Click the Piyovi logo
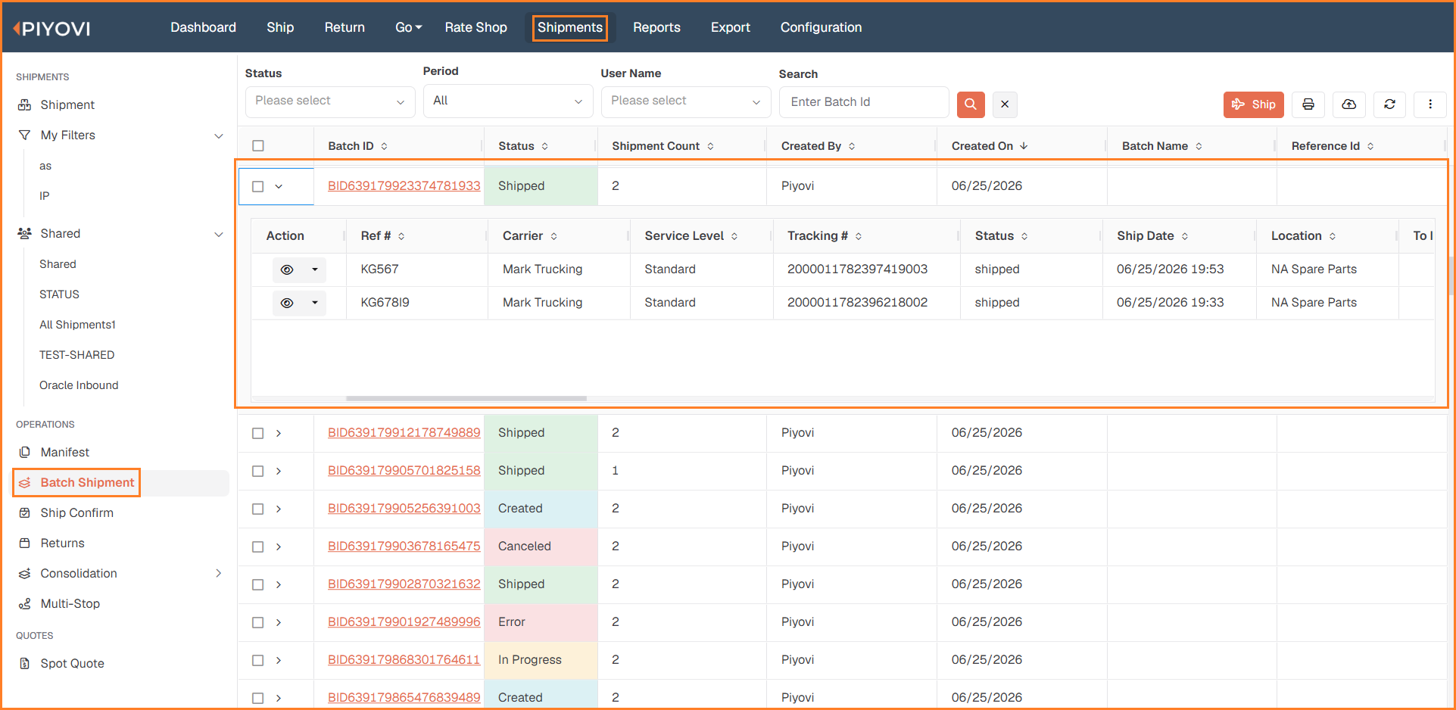 coord(52,28)
